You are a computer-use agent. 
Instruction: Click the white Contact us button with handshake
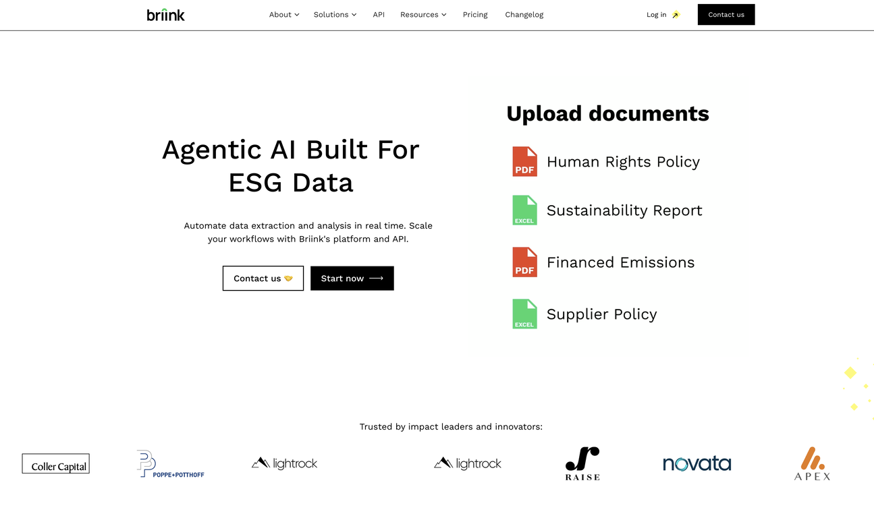[263, 279]
